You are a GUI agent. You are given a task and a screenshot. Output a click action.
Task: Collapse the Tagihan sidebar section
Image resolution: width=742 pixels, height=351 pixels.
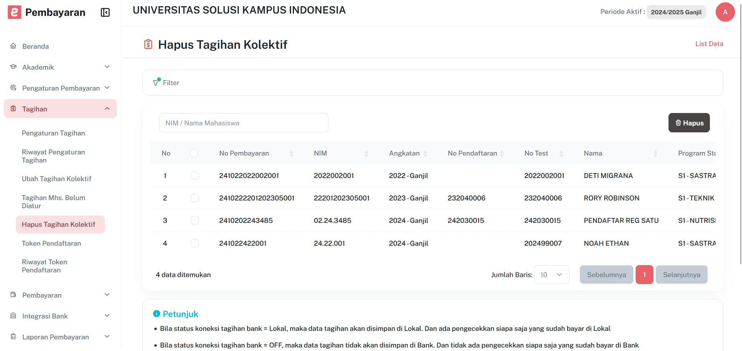pyautogui.click(x=107, y=108)
